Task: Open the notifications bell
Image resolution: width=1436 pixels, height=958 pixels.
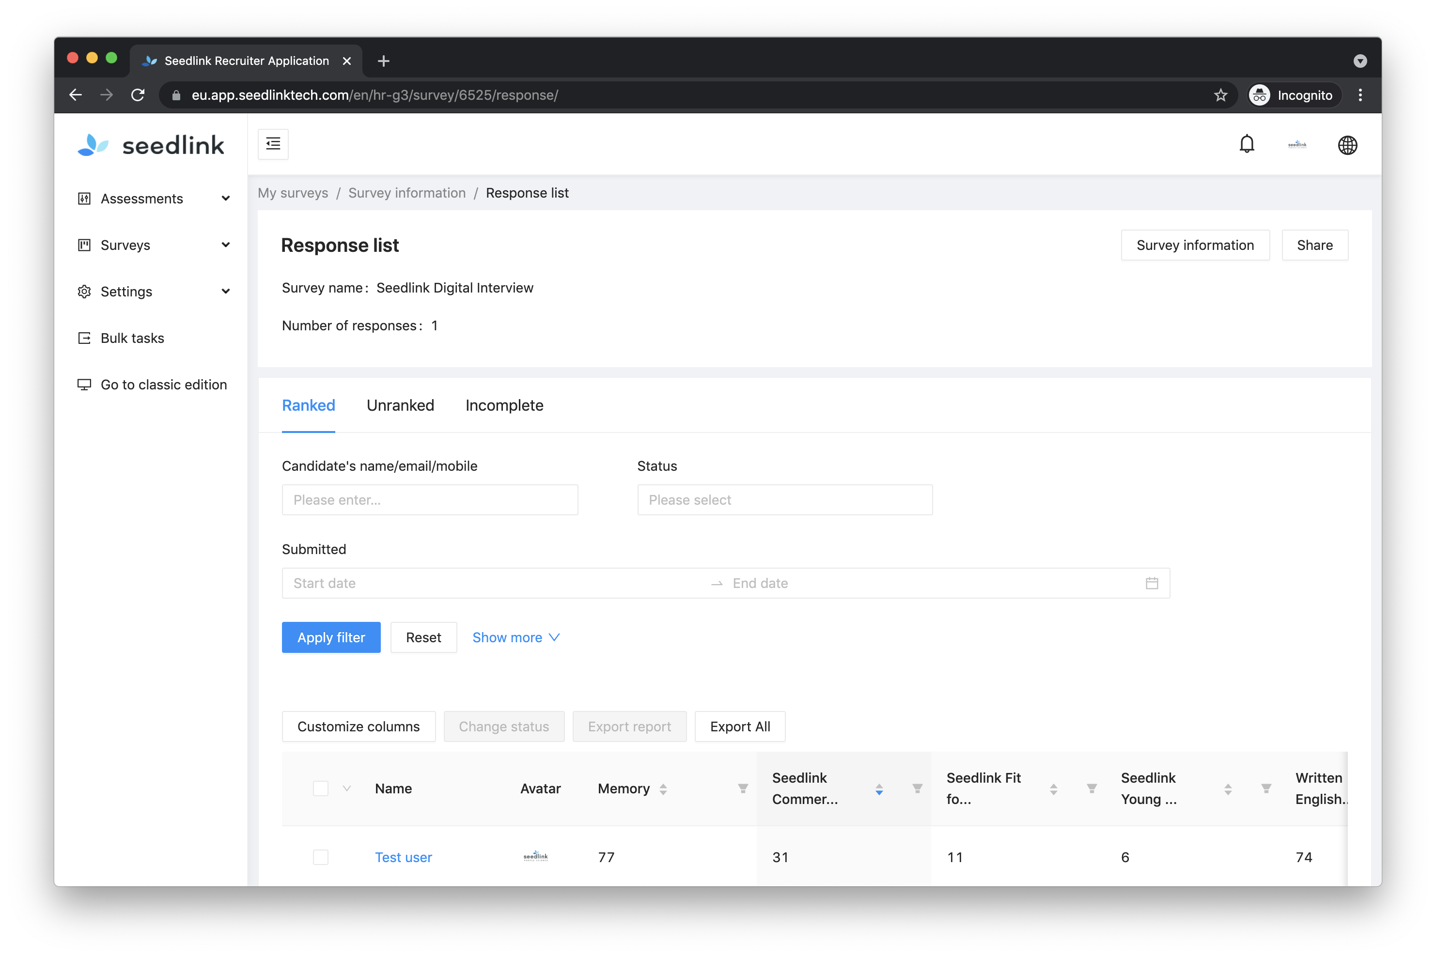Action: pos(1247,144)
